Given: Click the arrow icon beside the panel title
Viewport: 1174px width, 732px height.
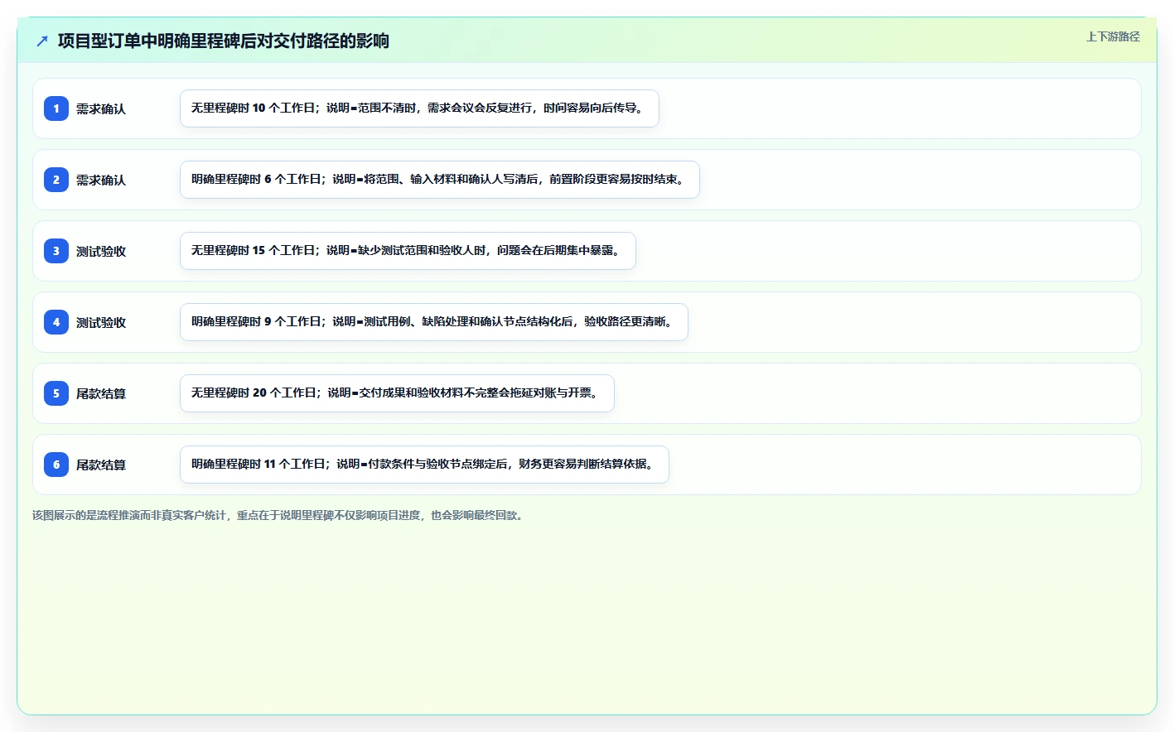Looking at the screenshot, I should coord(42,41).
